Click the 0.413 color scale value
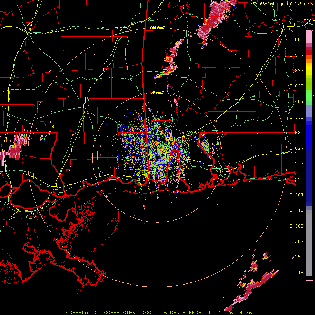 point(296,210)
